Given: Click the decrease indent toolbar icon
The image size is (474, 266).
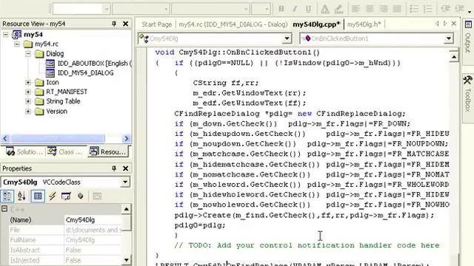Looking at the screenshot, I should pos(445,9).
